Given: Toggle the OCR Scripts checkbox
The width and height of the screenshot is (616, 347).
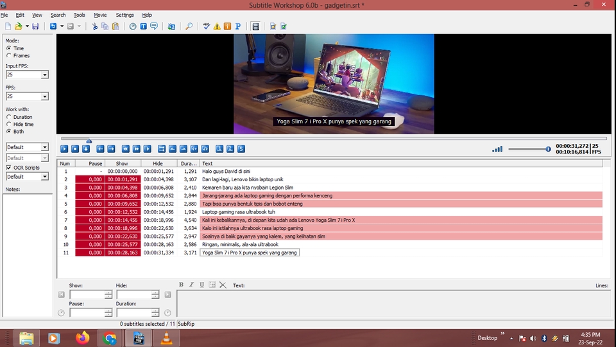Looking at the screenshot, I should [x=8, y=168].
